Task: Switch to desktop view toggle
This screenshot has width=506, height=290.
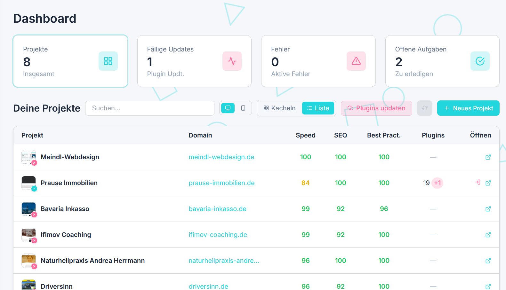Action: [x=228, y=108]
